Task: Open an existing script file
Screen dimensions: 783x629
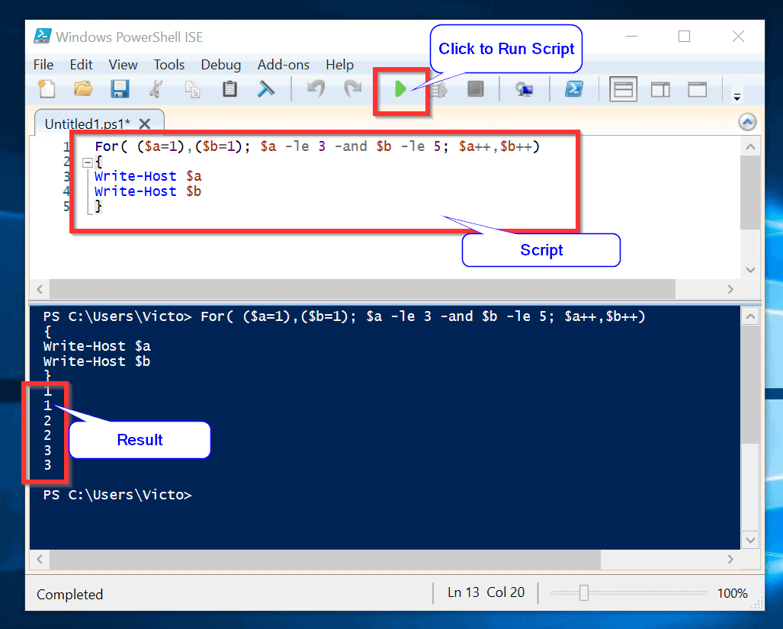Action: pyautogui.click(x=83, y=88)
